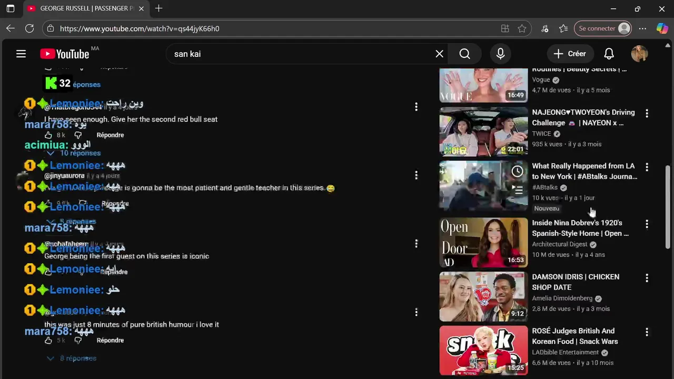Open options menu for the Nina Dobrev video
Screen dimensions: 674x379
[647, 224]
